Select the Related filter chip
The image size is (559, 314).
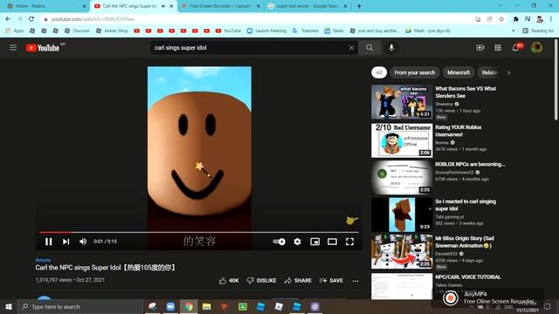(489, 72)
